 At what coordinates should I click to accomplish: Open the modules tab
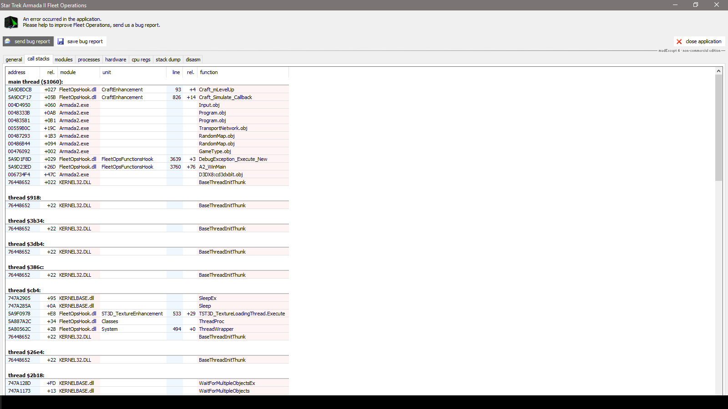point(64,60)
